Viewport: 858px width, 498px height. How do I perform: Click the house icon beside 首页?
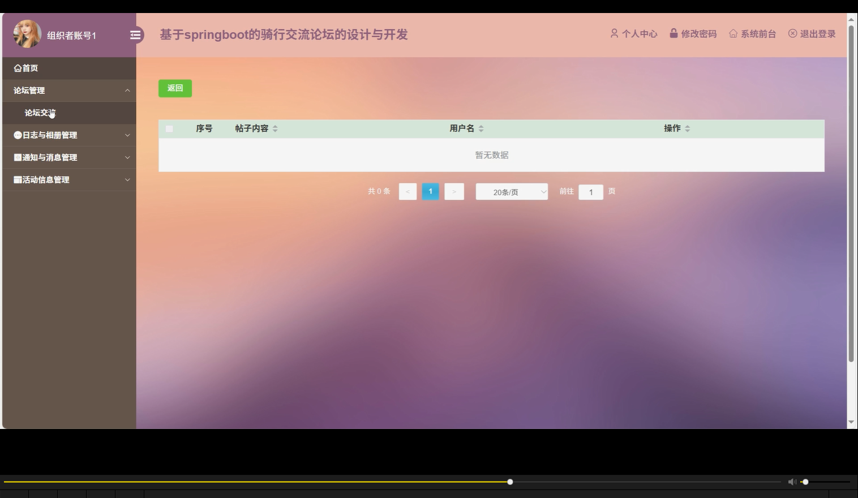point(18,68)
